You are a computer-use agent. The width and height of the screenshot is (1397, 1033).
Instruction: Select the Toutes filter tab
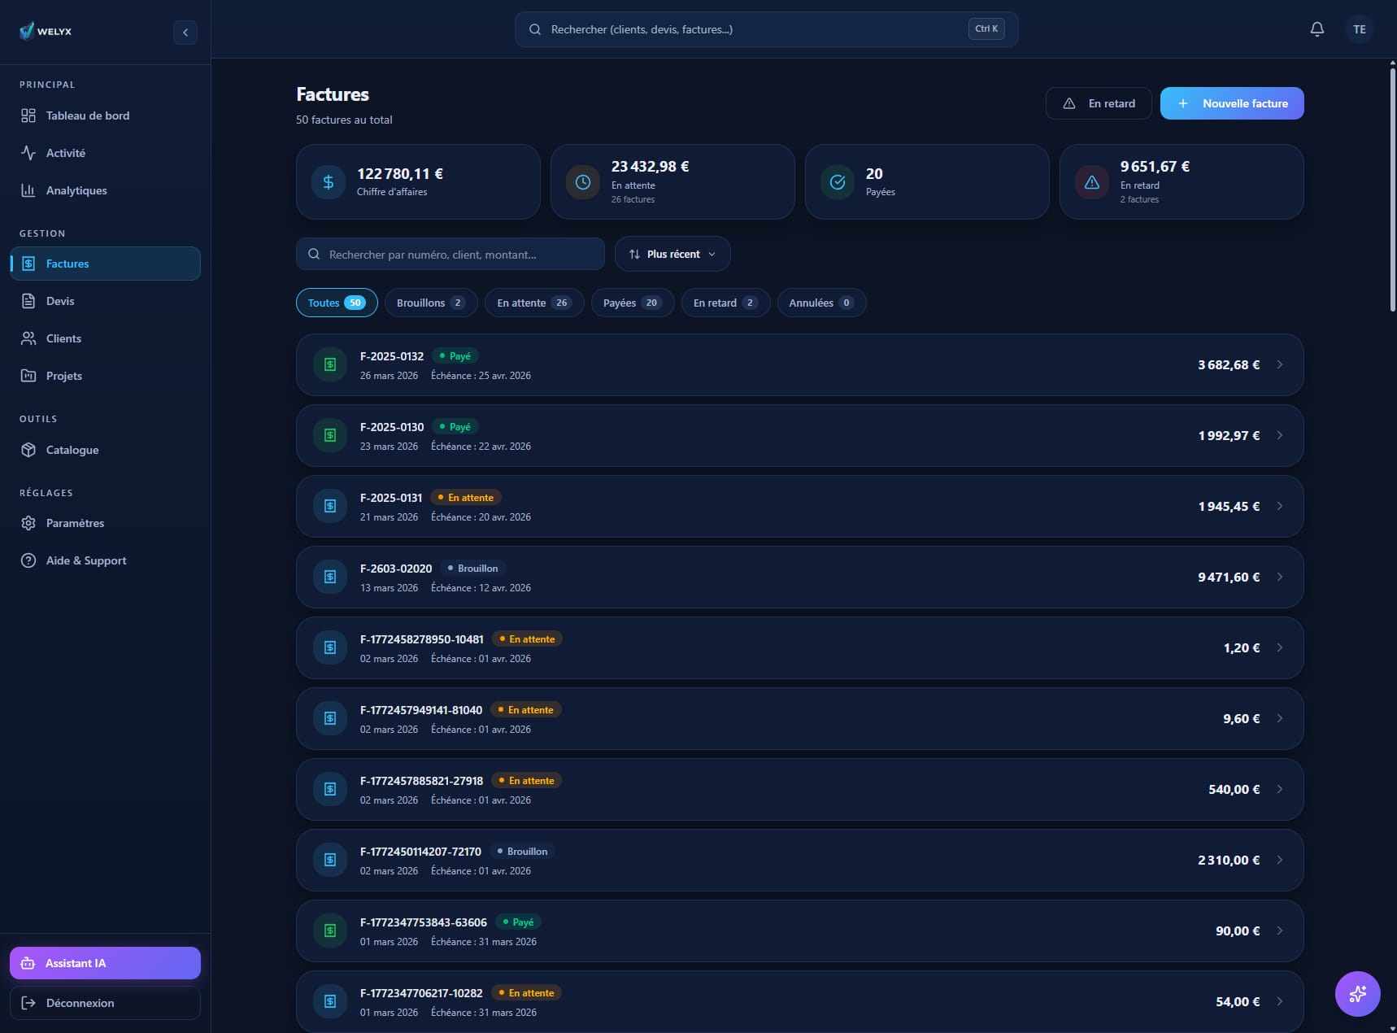point(337,303)
